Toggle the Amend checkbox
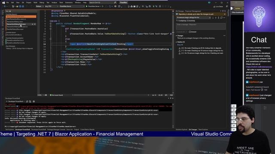Screen dimensions: 275x154 190,32
